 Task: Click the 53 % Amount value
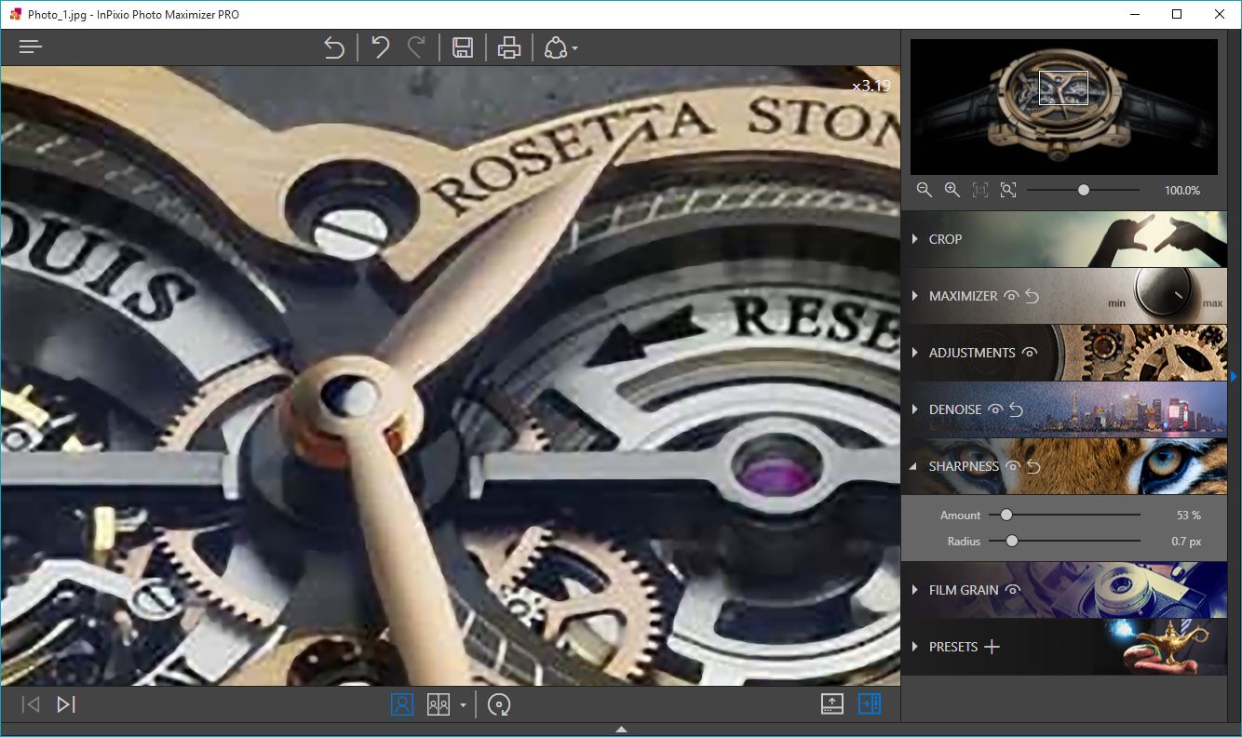click(x=1189, y=515)
